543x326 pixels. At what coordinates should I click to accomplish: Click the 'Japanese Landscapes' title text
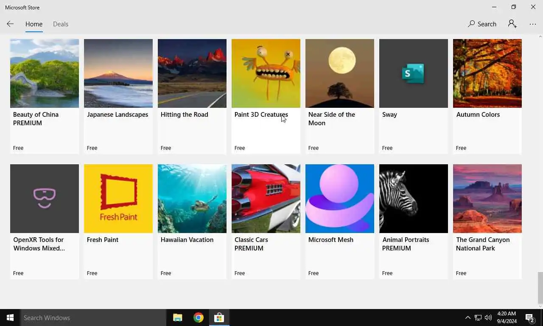point(118,115)
